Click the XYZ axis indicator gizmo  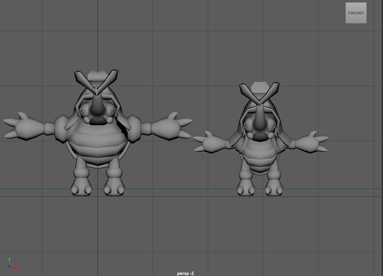coord(12,264)
